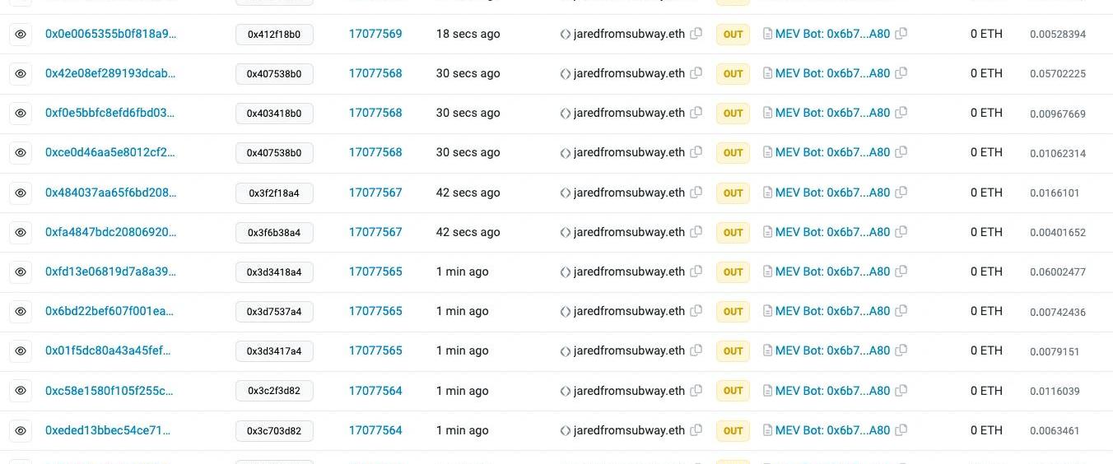Open block 17077567 in 0x484037aa65f6bd208 row
Viewport: 1113px width, 464px height.
tap(375, 193)
